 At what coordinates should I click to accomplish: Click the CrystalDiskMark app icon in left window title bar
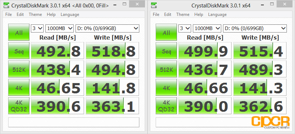click(x=6, y=5)
